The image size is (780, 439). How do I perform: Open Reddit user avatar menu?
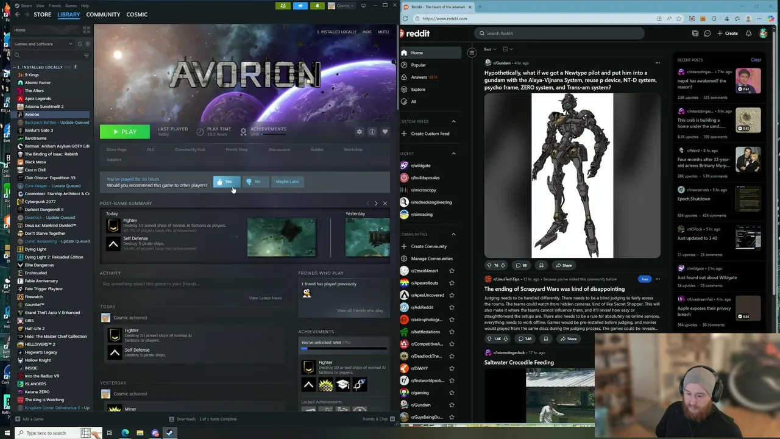(x=763, y=34)
